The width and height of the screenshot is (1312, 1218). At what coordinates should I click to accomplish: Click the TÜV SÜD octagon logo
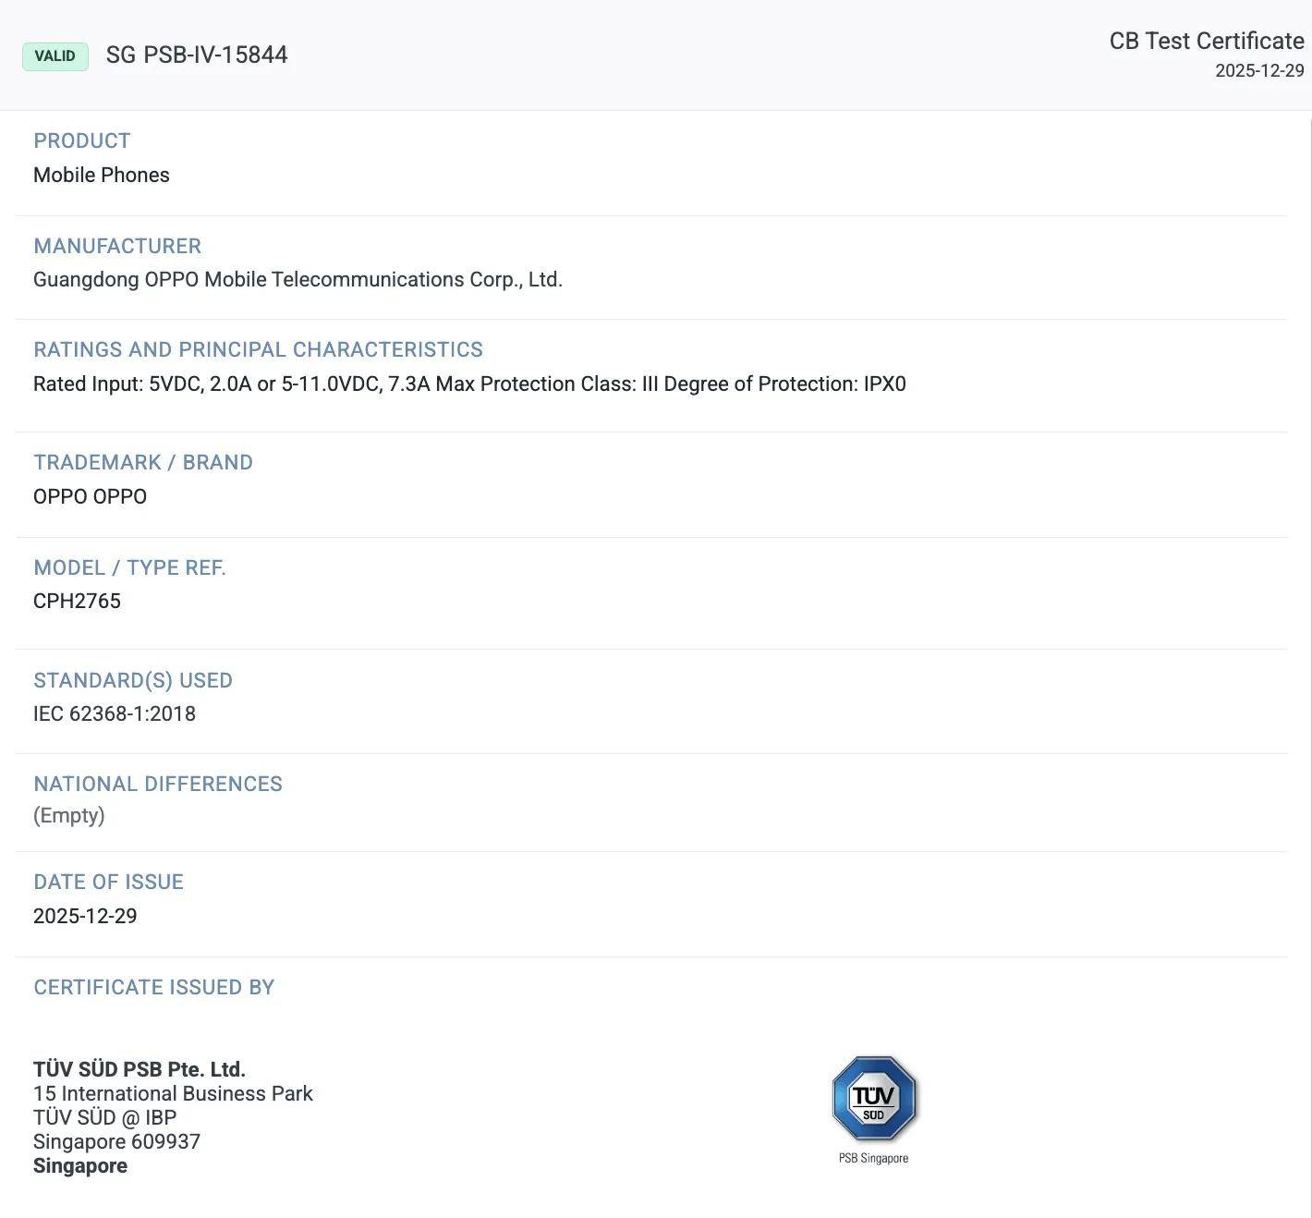click(873, 1098)
